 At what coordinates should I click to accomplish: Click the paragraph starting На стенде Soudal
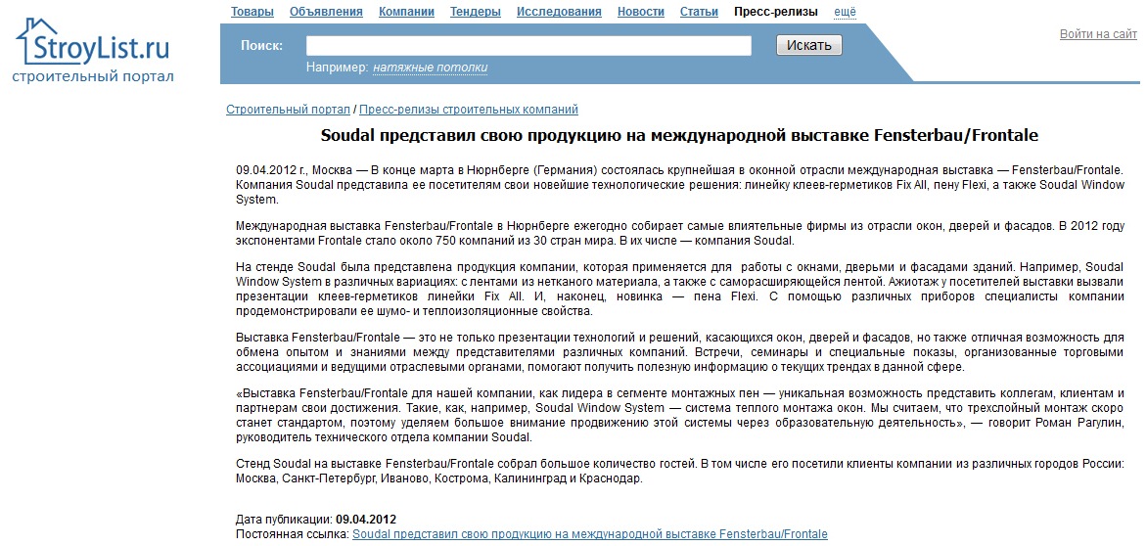[x=679, y=290]
